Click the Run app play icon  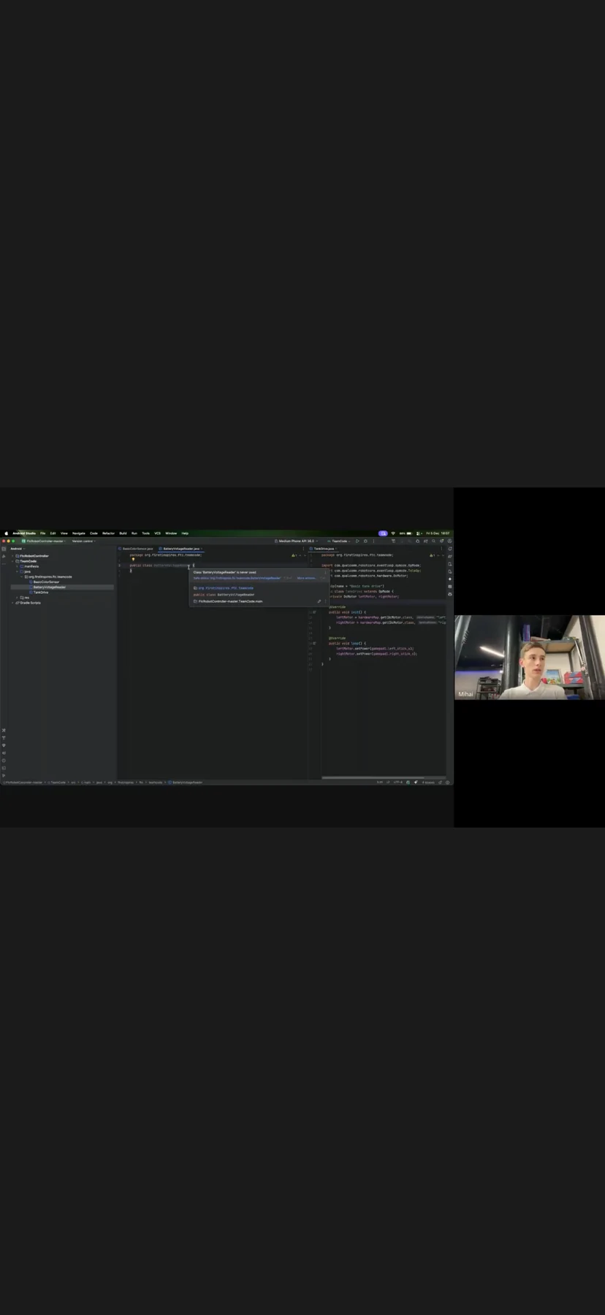tap(357, 541)
